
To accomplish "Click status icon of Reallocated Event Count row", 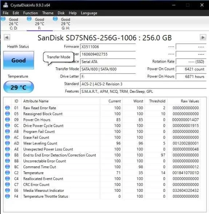I will click(x=8, y=178).
